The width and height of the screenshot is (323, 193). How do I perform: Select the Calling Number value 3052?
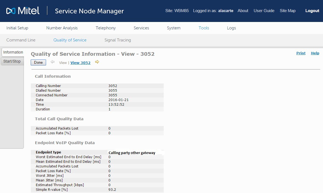click(113, 86)
